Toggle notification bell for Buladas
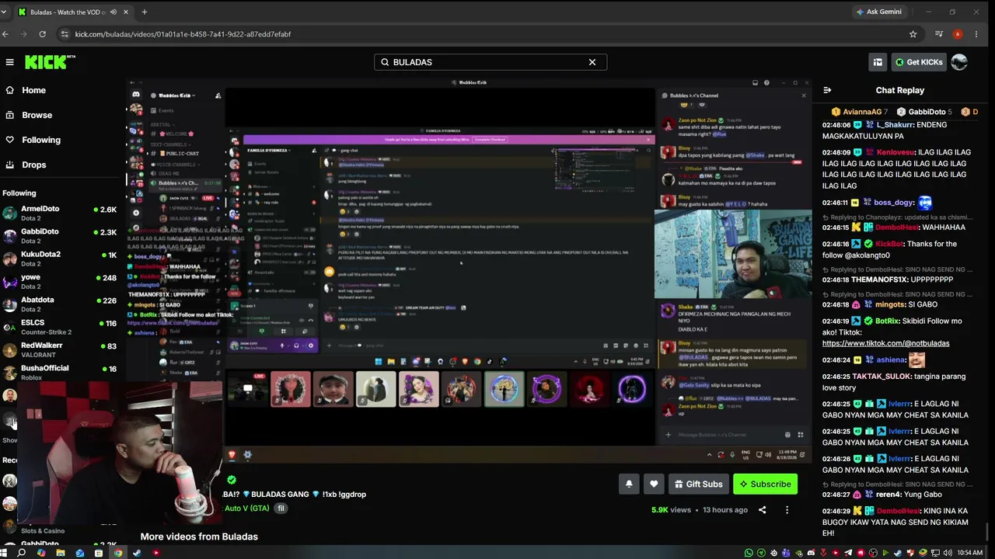 click(x=629, y=484)
